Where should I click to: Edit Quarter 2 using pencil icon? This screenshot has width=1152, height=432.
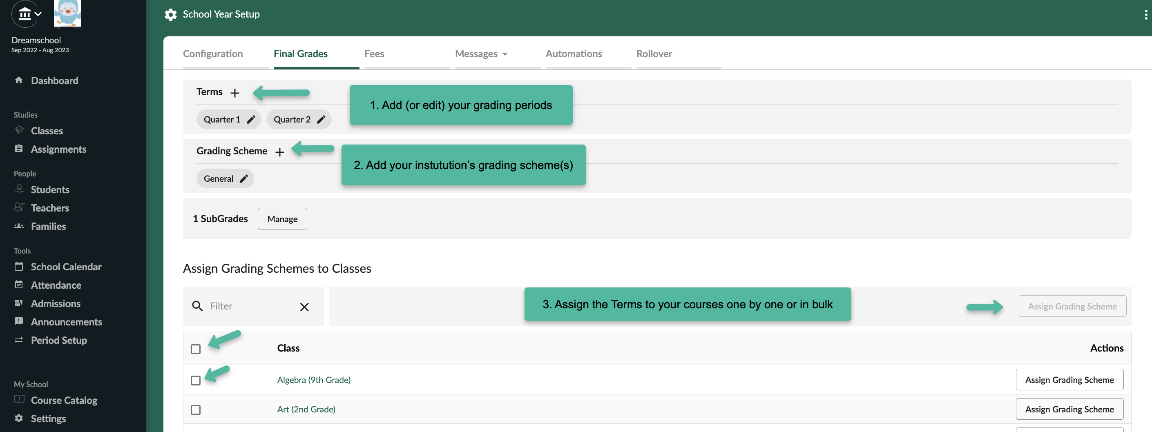(x=321, y=119)
